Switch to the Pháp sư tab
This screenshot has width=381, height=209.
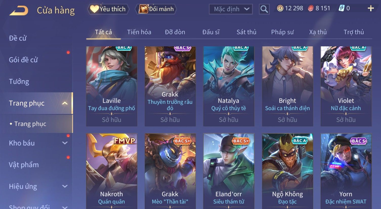point(282,32)
